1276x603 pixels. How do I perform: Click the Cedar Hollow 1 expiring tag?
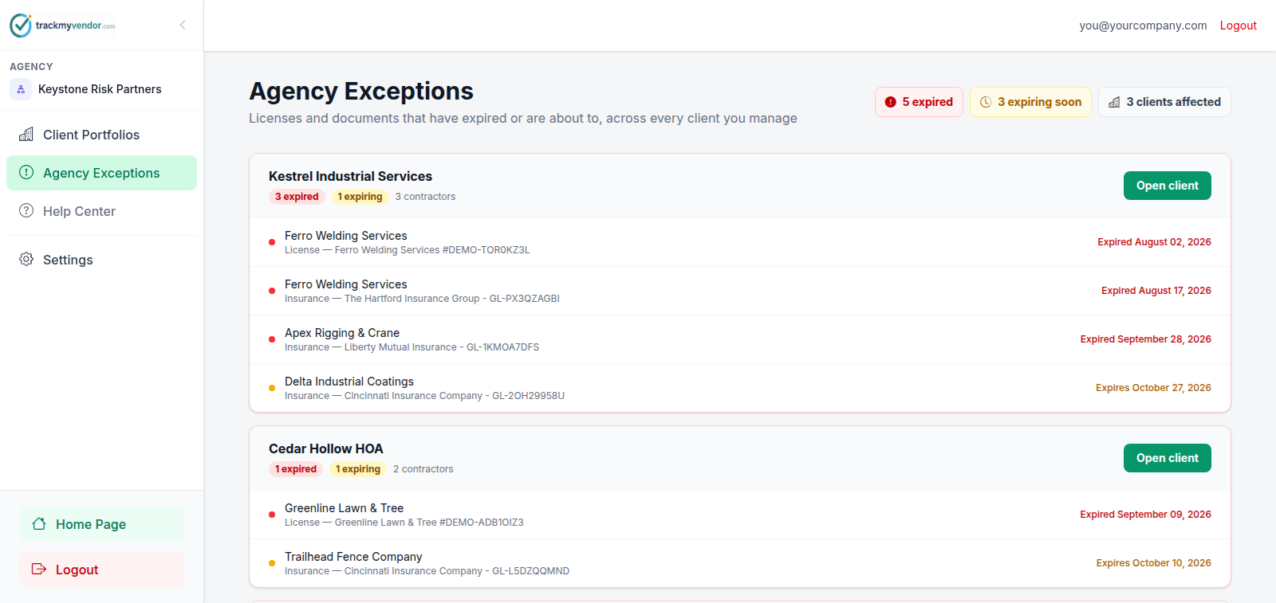click(x=357, y=469)
